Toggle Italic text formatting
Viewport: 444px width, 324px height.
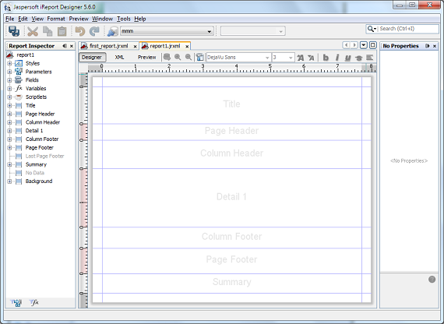[337, 58]
